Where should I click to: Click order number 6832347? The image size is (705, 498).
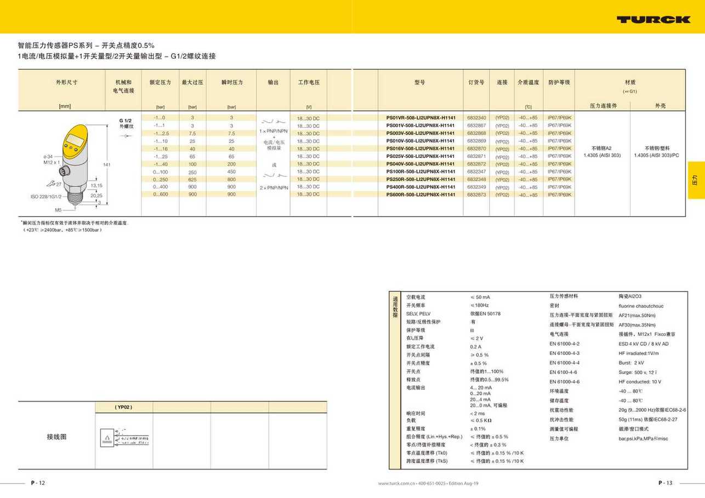pos(476,171)
